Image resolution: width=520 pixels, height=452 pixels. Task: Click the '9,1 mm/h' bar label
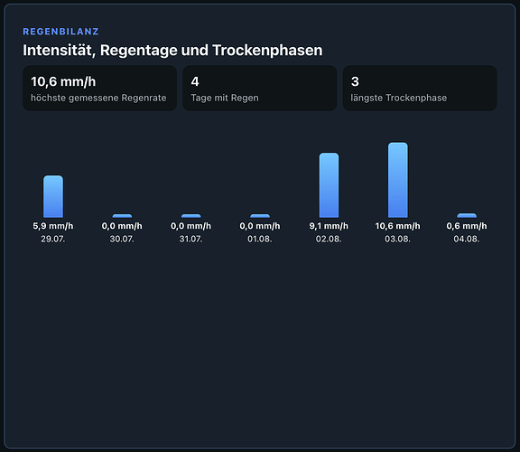(329, 226)
